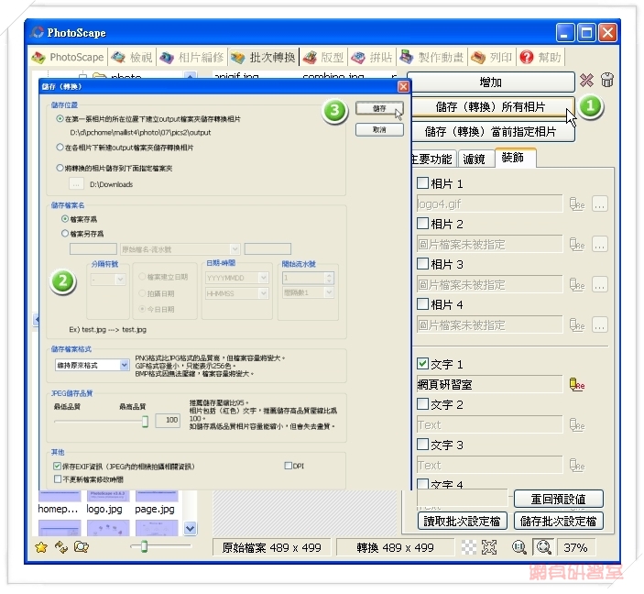The image size is (644, 594).
Task: Uncheck the 文字 1 checkbox
Action: (x=422, y=363)
